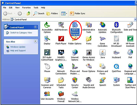Viewport: 137px width, 105px height.
Task: Open the Tools menu
Action: click(x=36, y=8)
